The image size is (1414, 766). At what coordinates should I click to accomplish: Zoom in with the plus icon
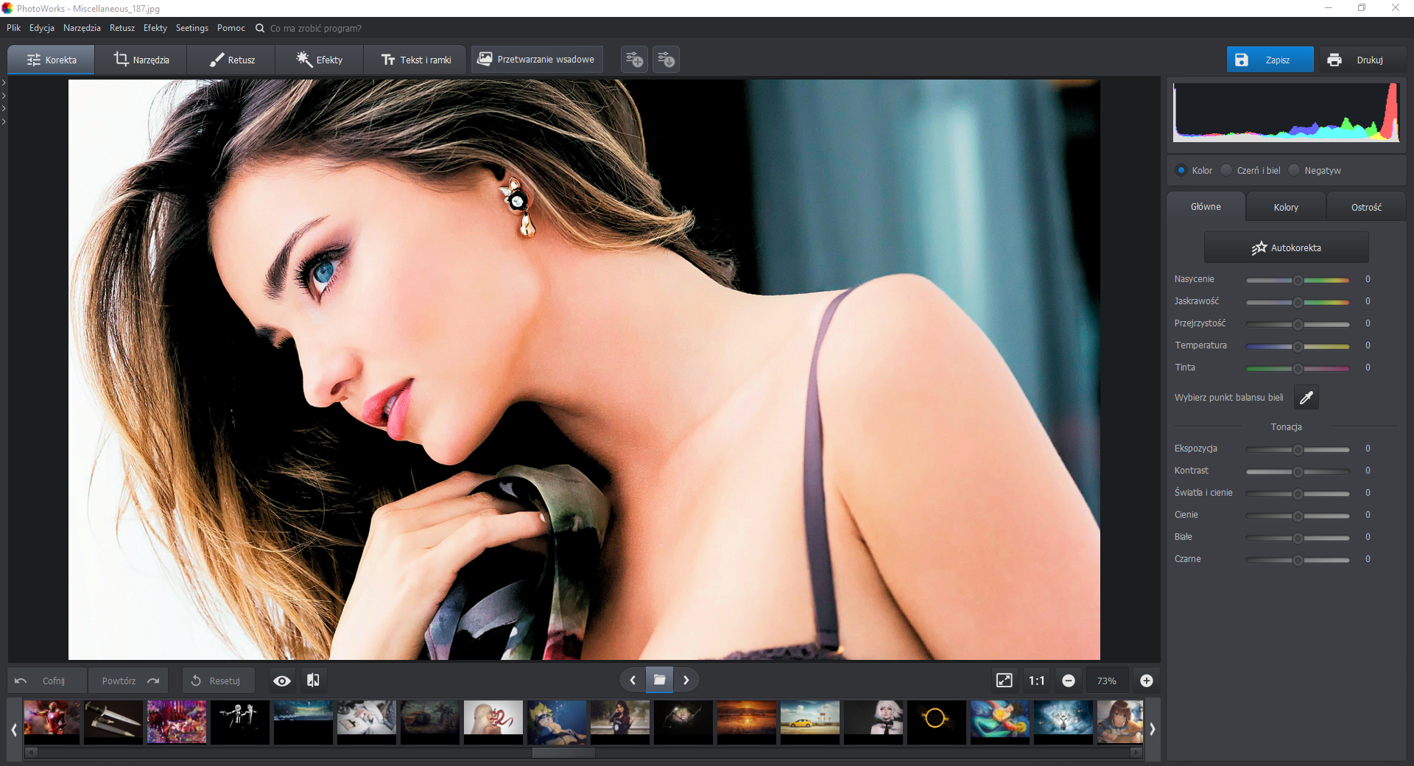[1147, 681]
